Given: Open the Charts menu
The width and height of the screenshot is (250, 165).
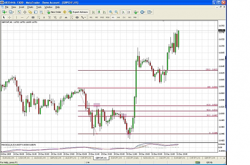Looking at the screenshot, I should tap(30, 7).
